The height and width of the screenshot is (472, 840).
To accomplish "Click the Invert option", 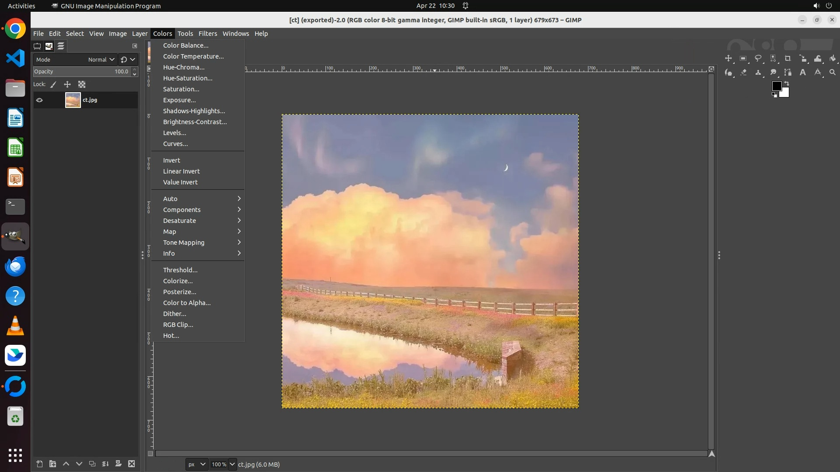I will click(171, 160).
